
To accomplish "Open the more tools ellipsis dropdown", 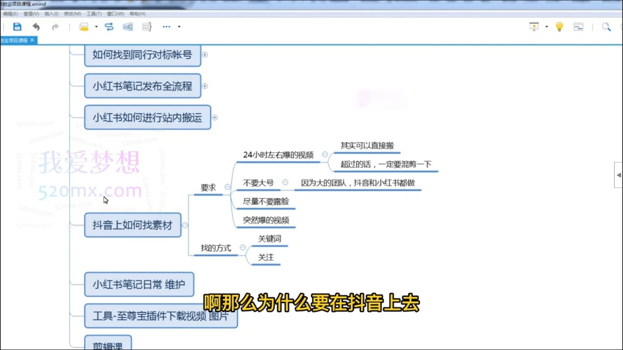I will tap(166, 27).
